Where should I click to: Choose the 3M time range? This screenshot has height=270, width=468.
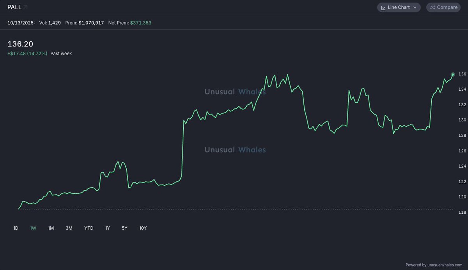69,228
